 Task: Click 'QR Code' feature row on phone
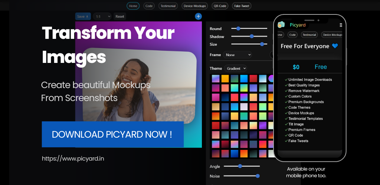pos(294,135)
